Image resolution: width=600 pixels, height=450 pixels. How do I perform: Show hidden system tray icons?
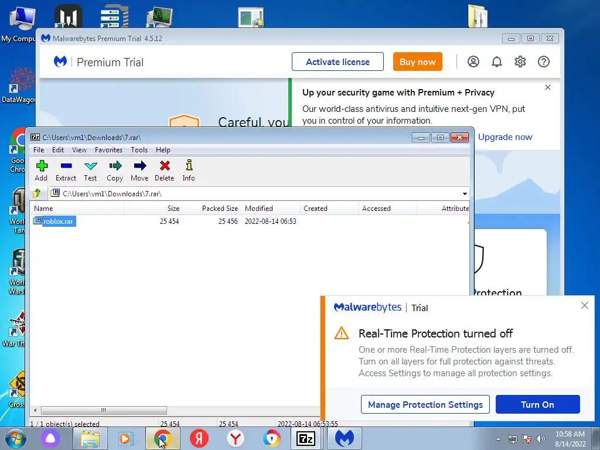tap(498, 439)
